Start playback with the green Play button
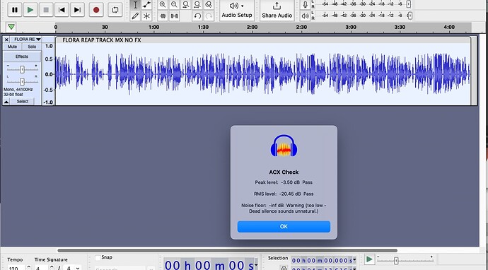 coord(30,10)
